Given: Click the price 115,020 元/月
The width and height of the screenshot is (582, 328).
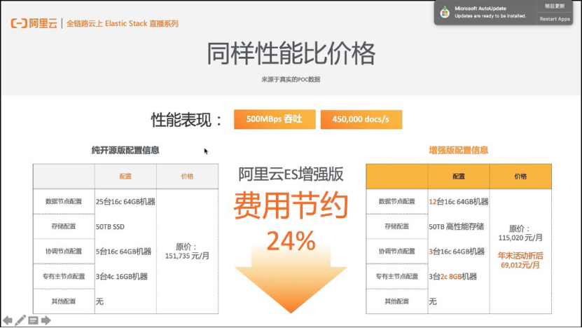Looking at the screenshot, I should (x=520, y=238).
